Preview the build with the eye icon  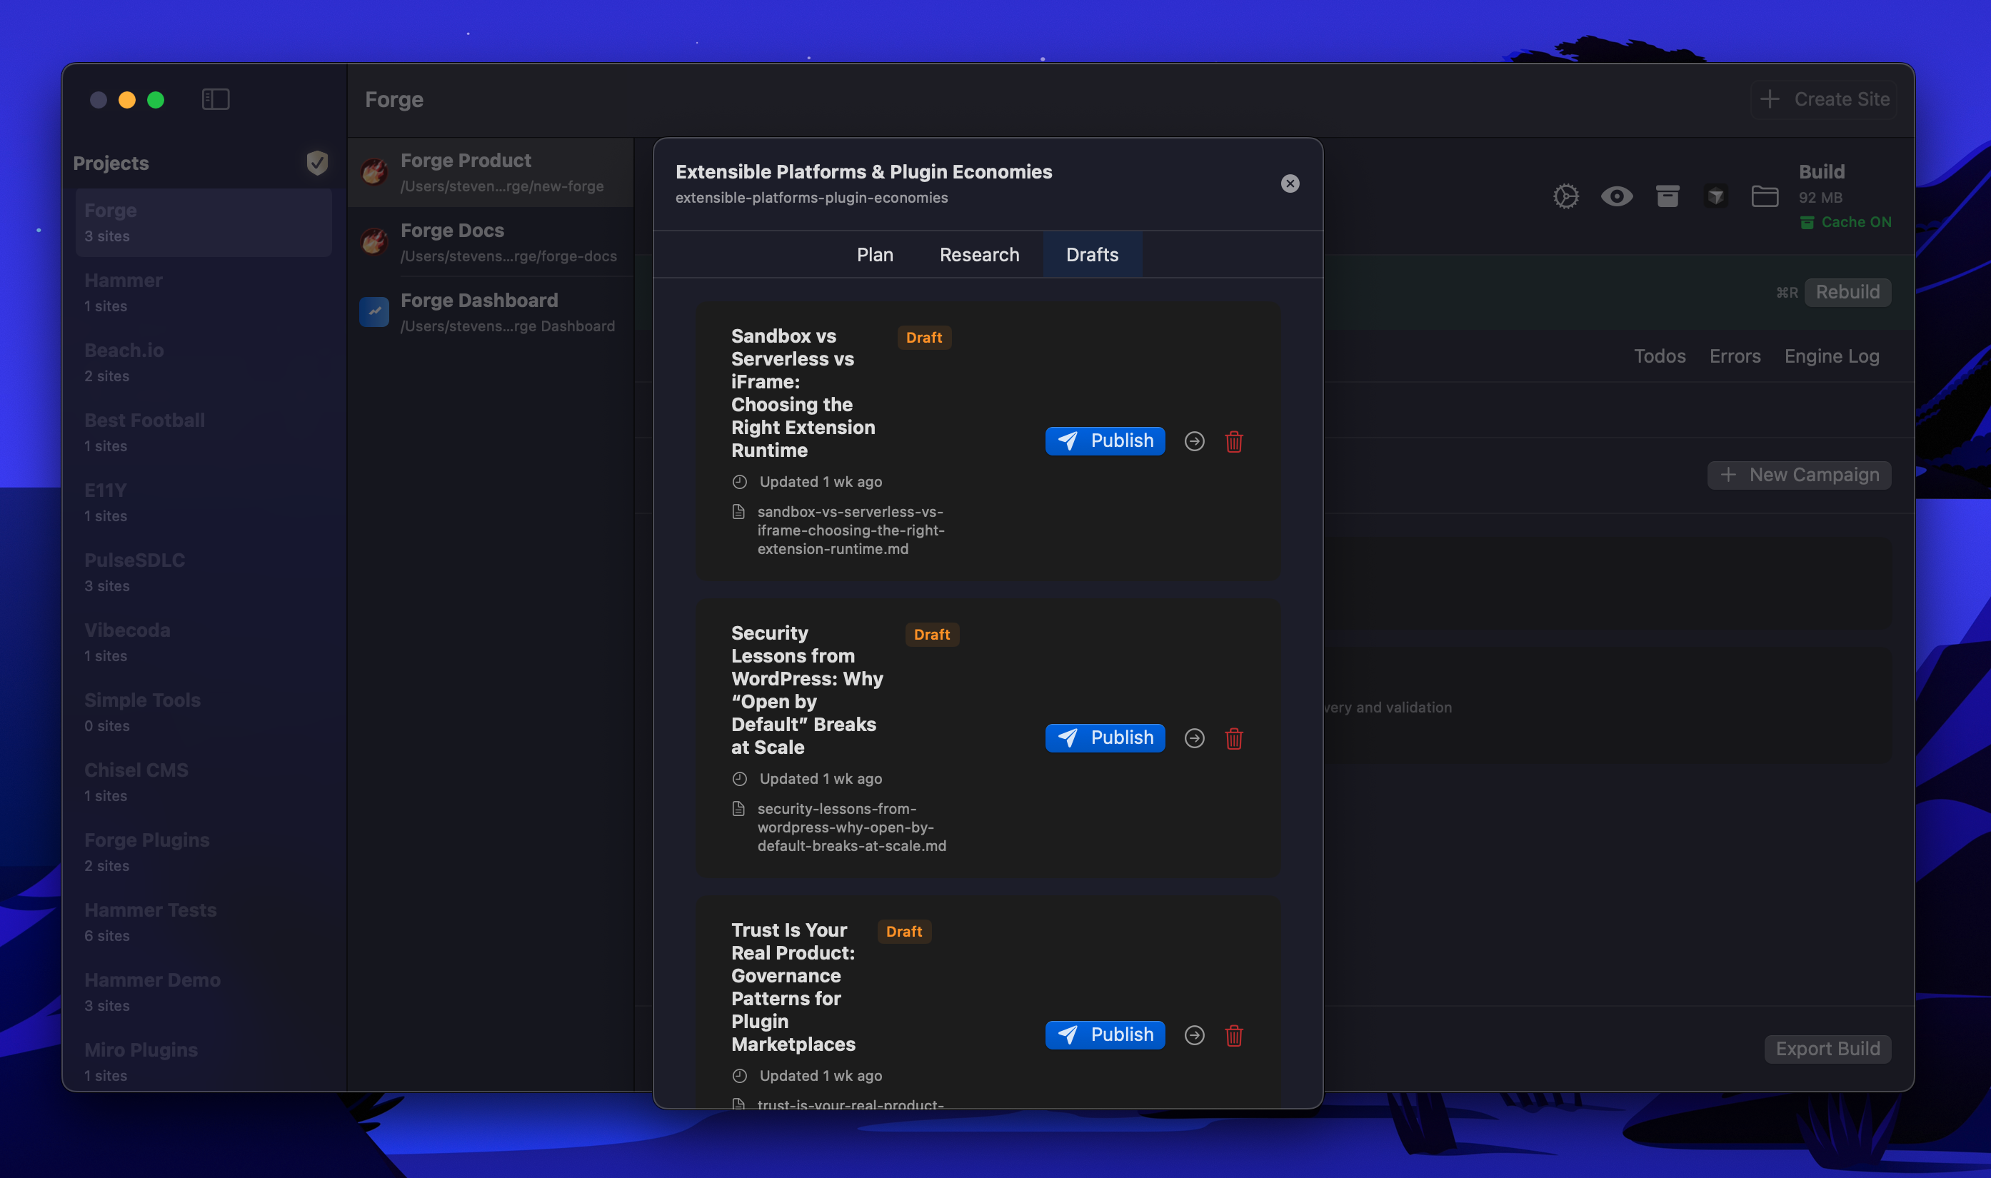coord(1618,196)
